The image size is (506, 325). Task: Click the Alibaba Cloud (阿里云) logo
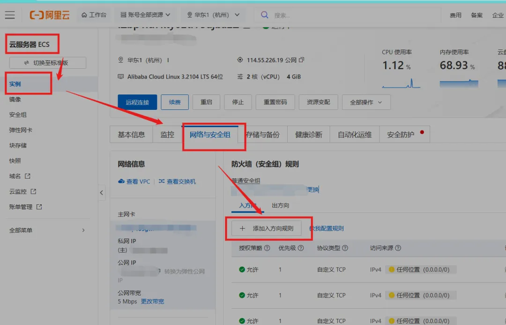49,14
